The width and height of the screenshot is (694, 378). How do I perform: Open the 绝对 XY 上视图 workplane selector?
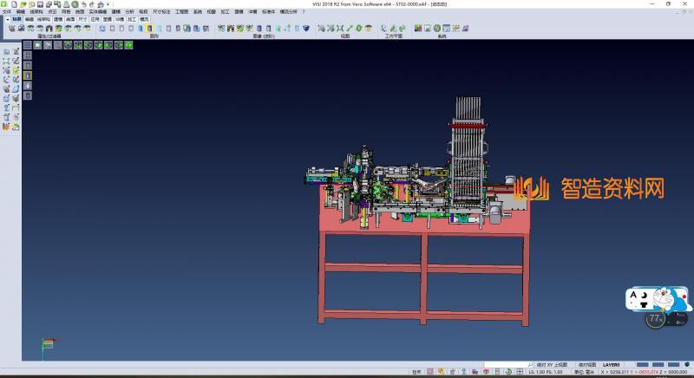(x=552, y=365)
